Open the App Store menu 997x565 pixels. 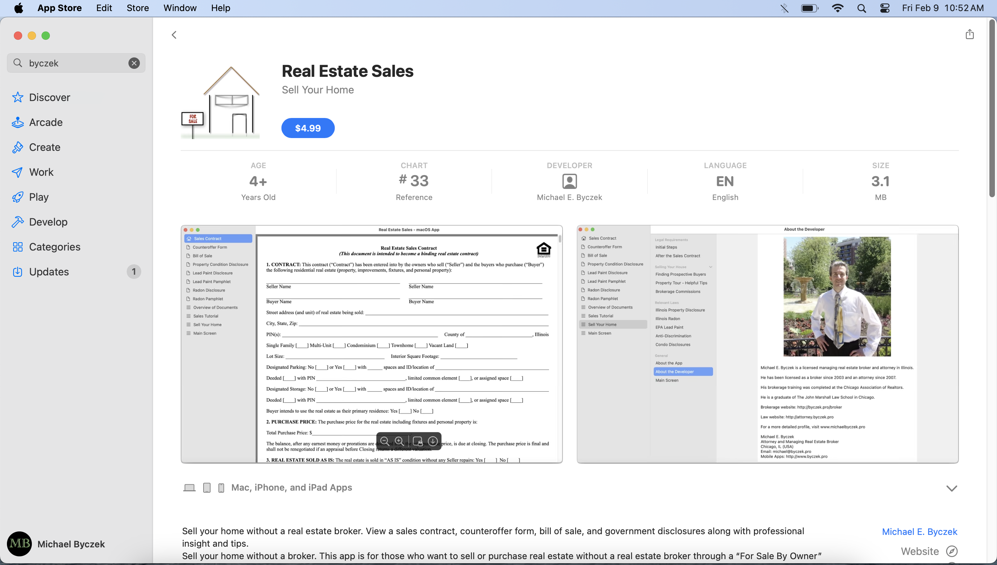(x=60, y=8)
